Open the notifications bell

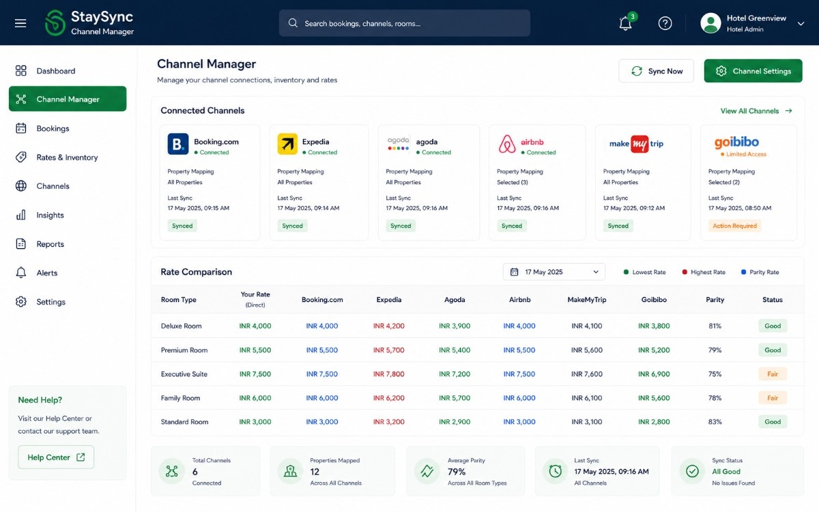pyautogui.click(x=625, y=23)
